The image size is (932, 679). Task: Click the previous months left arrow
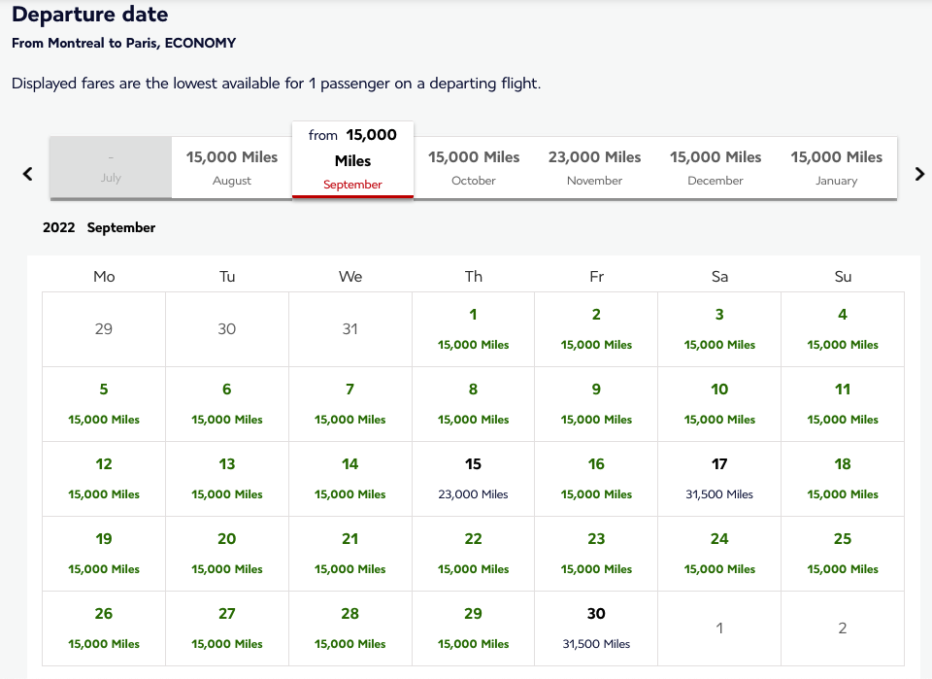coord(28,174)
